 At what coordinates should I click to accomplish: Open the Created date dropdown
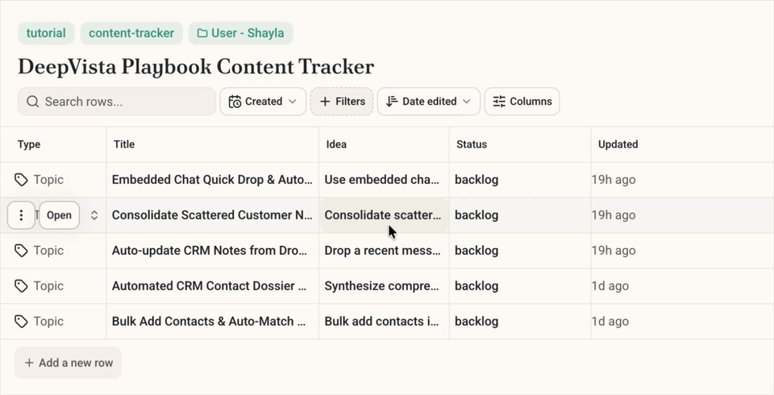pos(263,102)
